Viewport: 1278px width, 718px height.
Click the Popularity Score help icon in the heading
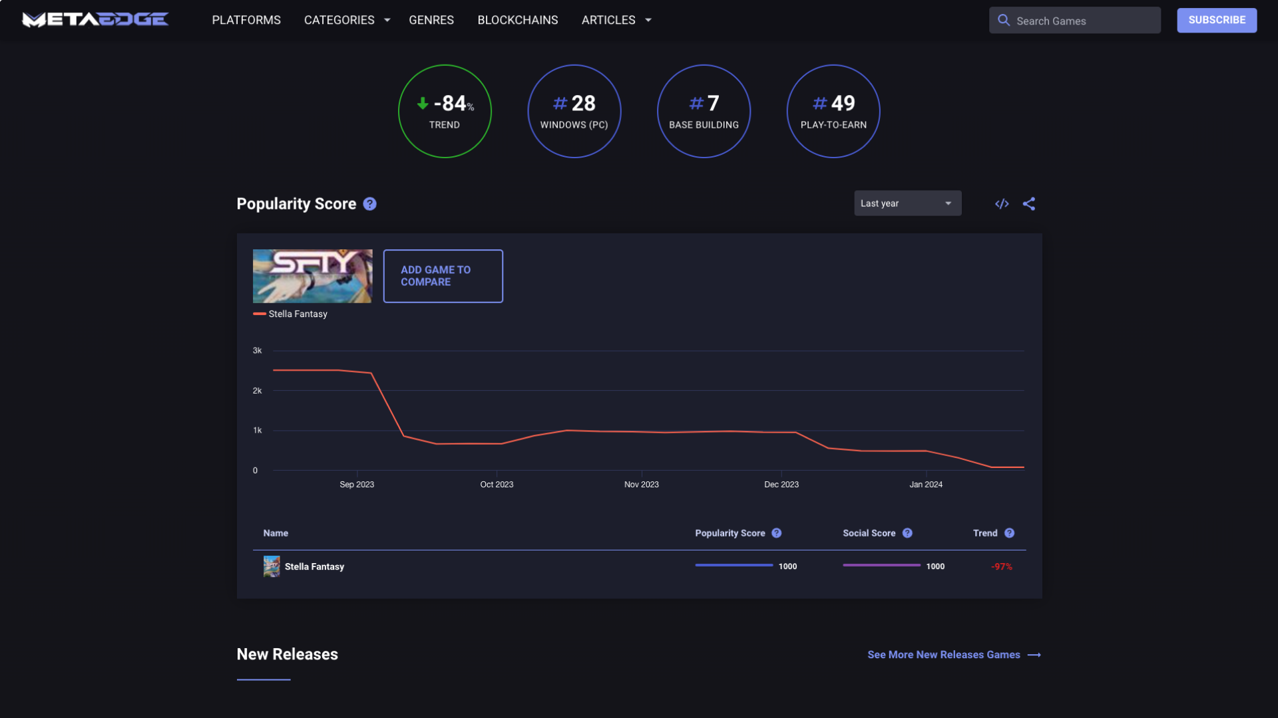pos(370,204)
